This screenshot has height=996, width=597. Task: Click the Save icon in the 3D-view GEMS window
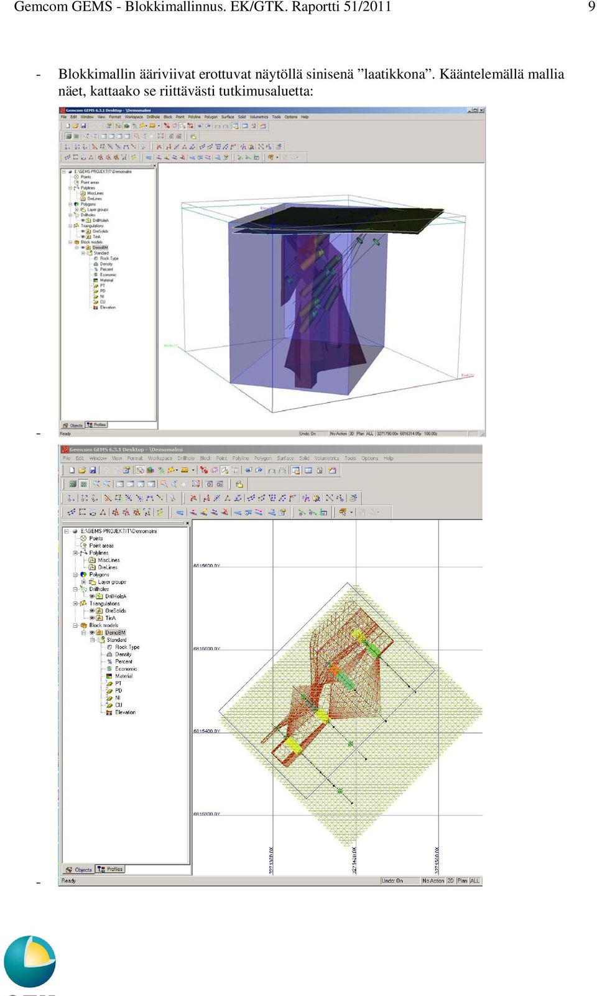tap(83, 126)
